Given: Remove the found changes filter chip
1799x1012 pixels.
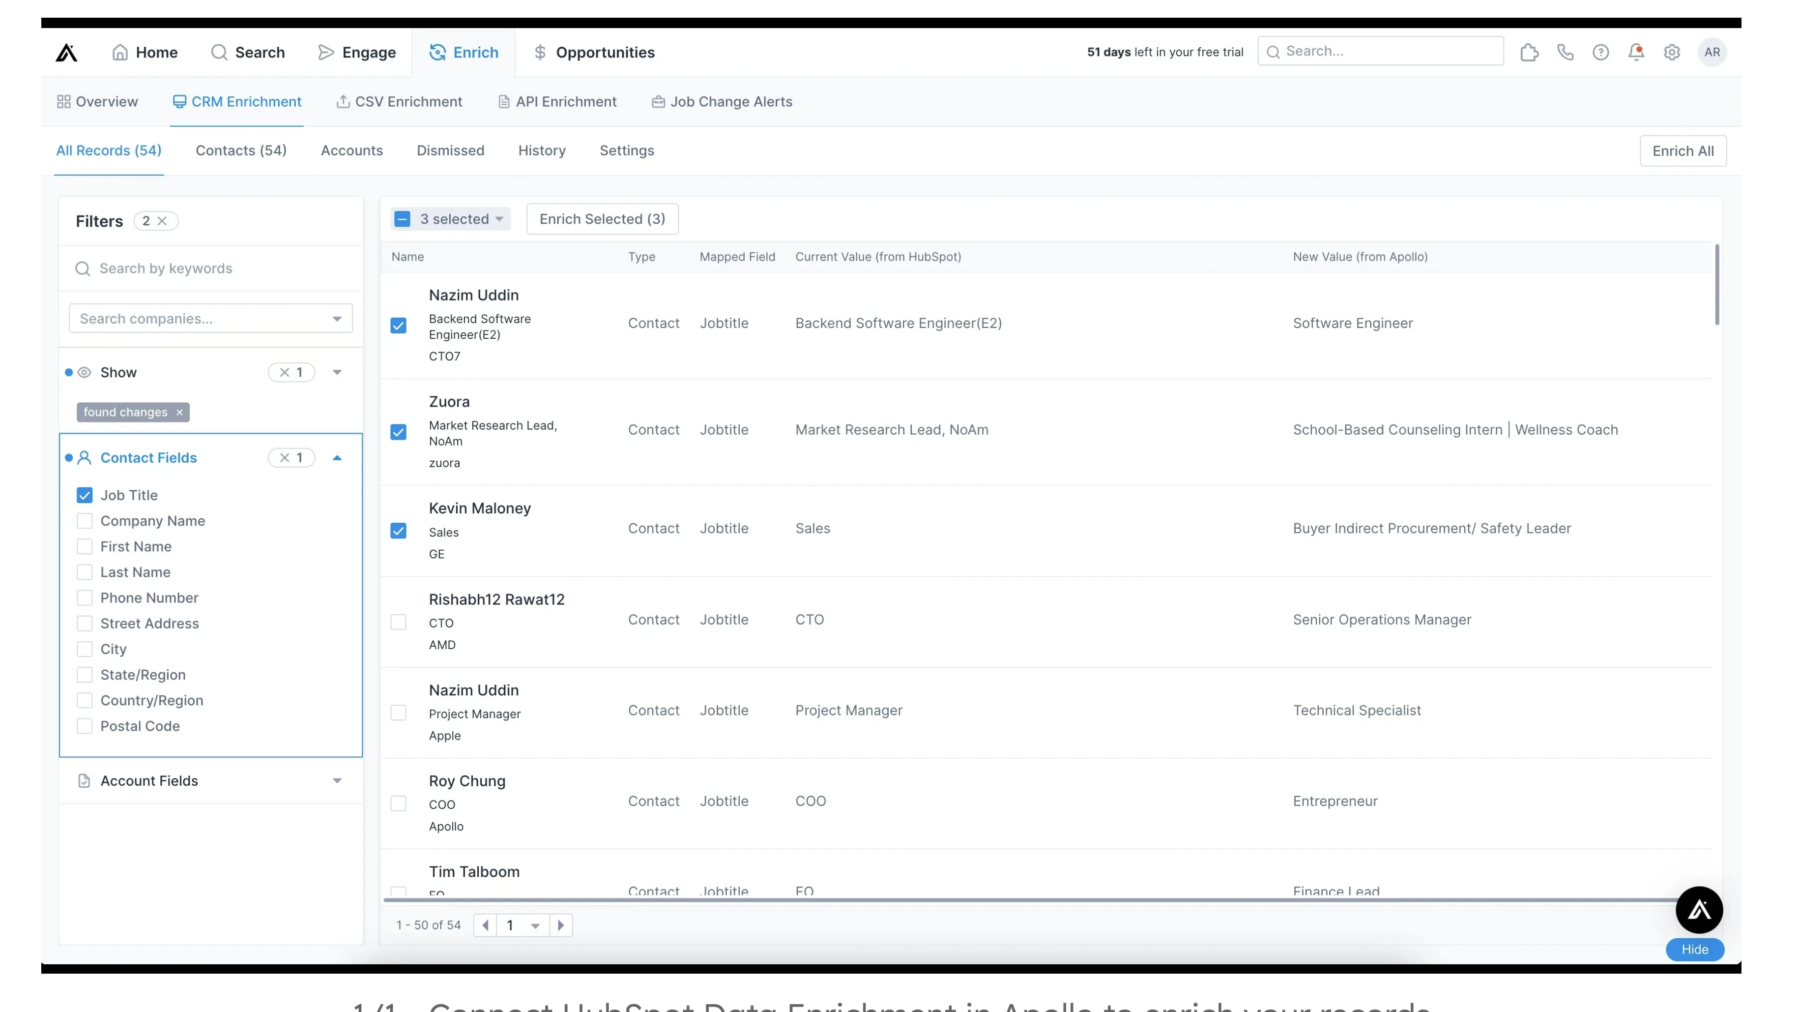Looking at the screenshot, I should pyautogui.click(x=179, y=413).
